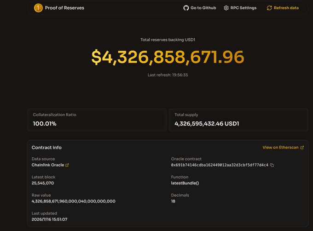The width and height of the screenshot is (313, 231).
Task: Click the Collateralization Ratio label
Action: click(54, 115)
